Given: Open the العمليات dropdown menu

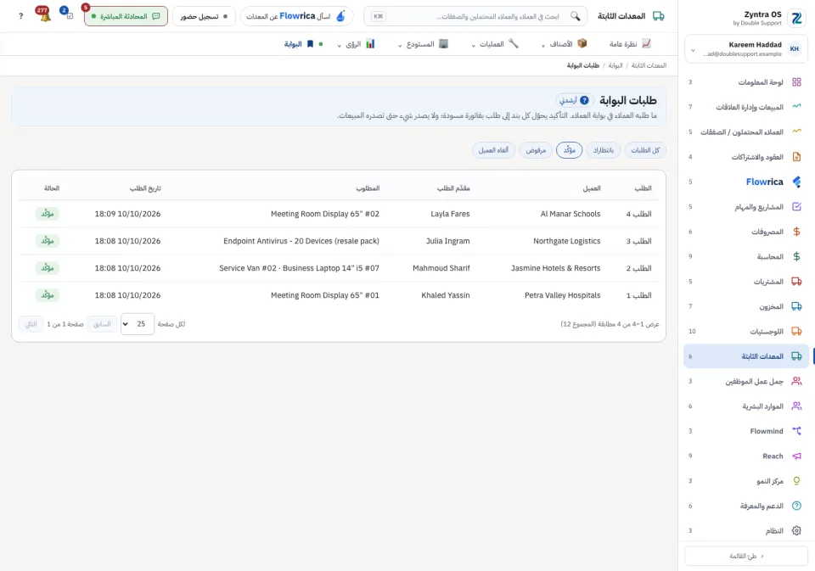Looking at the screenshot, I should (x=495, y=44).
